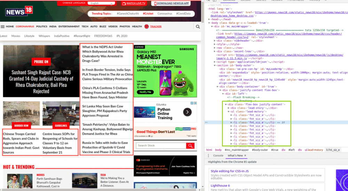Open the Whispers section link
This screenshot has height=191, width=348.
44,36
